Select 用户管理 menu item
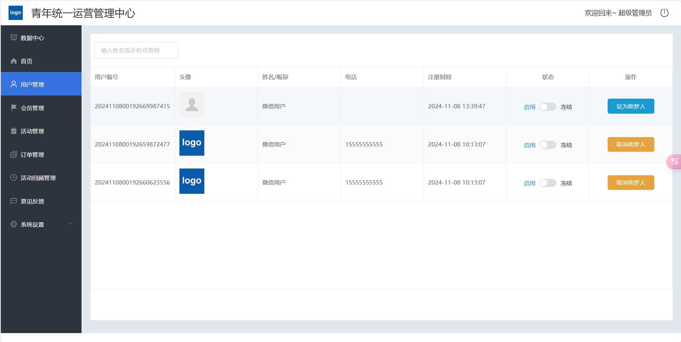The width and height of the screenshot is (681, 342). point(41,84)
